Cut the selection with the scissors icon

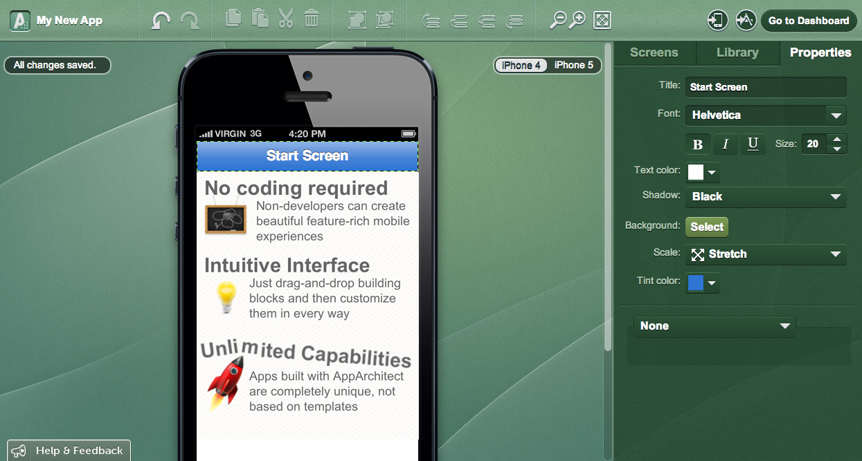pos(286,18)
